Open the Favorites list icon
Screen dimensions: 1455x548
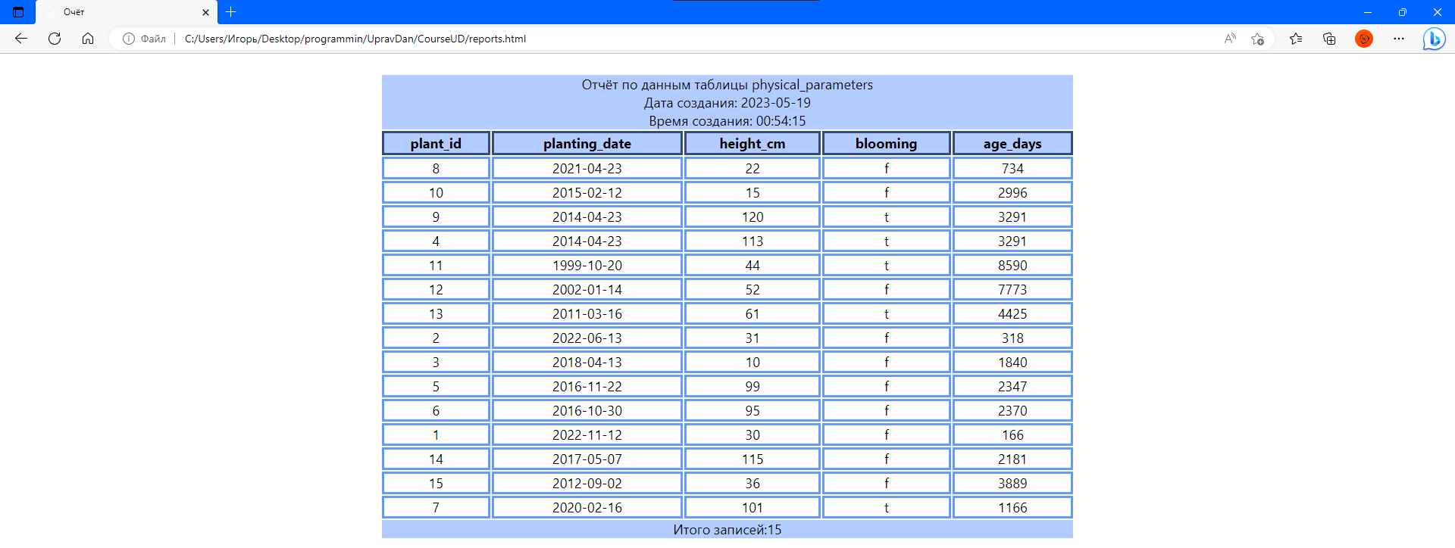(x=1296, y=39)
